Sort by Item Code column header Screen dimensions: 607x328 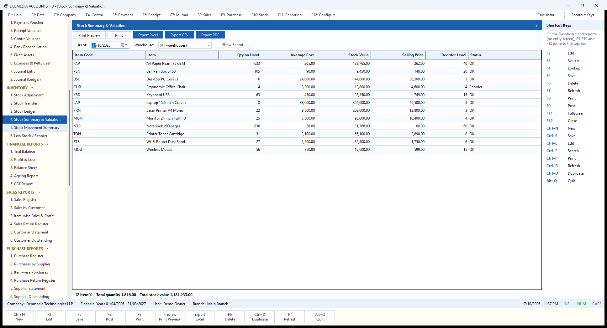(x=109, y=55)
